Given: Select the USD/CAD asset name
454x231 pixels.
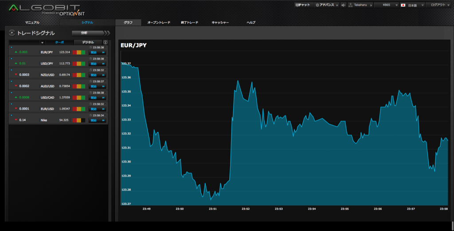Looking at the screenshot, I should click(47, 98).
